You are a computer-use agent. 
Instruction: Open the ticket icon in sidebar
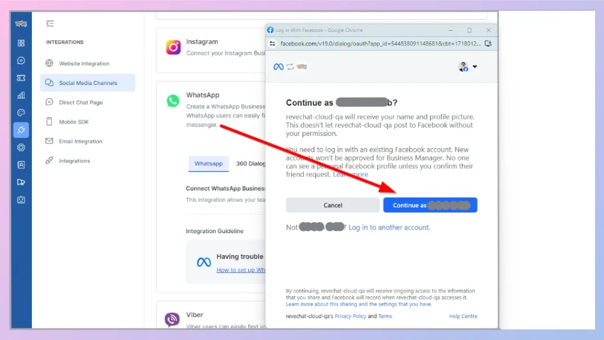click(21, 78)
